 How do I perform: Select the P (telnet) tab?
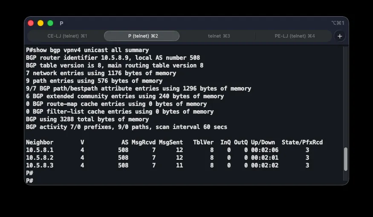pyautogui.click(x=142, y=36)
